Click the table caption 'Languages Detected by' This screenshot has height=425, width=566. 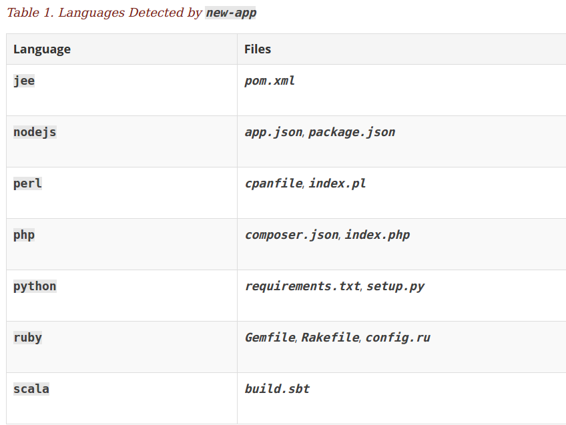pos(130,13)
